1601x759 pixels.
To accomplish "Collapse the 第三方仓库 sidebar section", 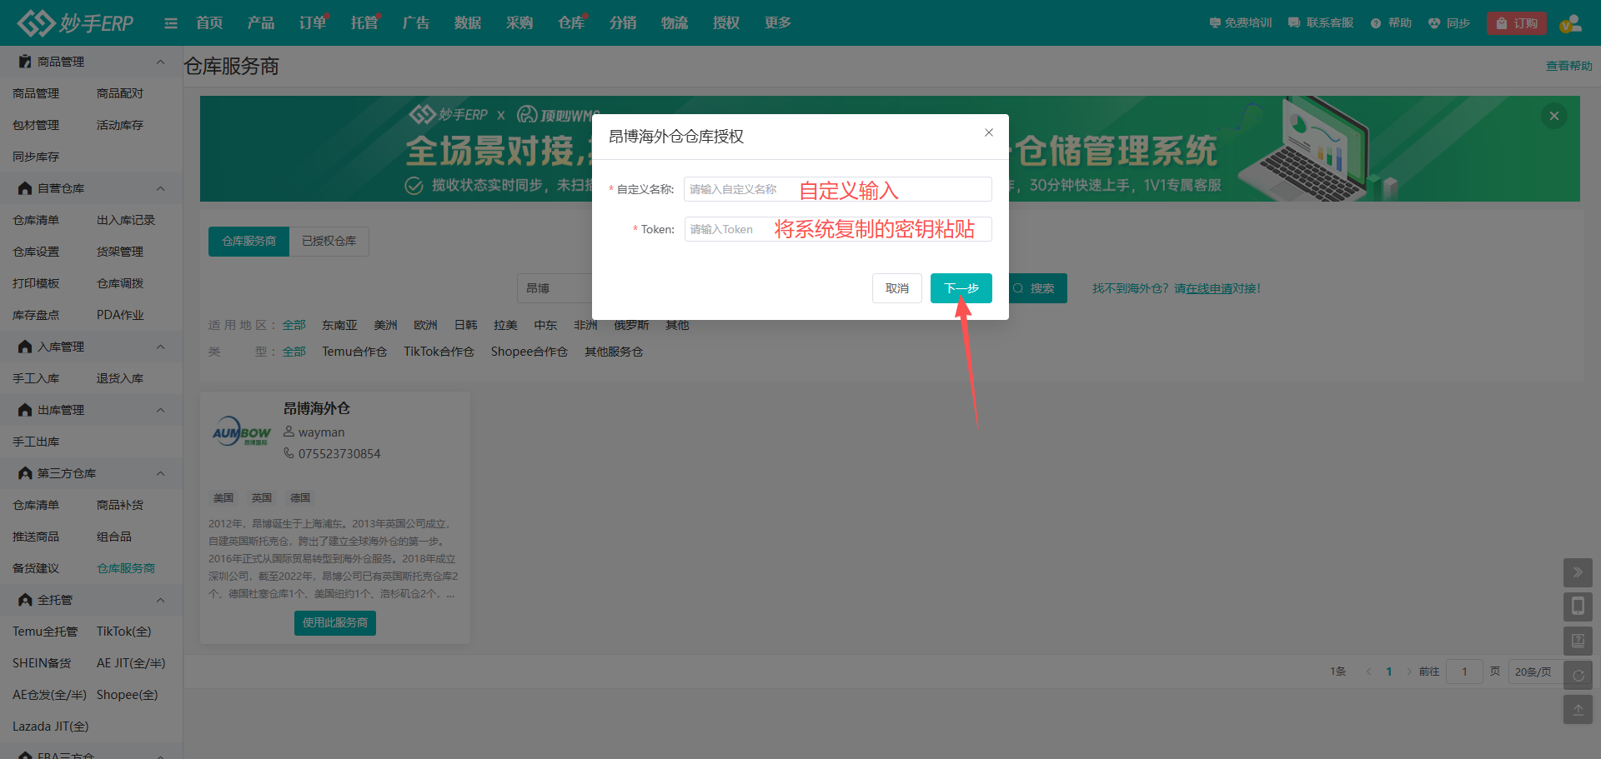I will 160,473.
